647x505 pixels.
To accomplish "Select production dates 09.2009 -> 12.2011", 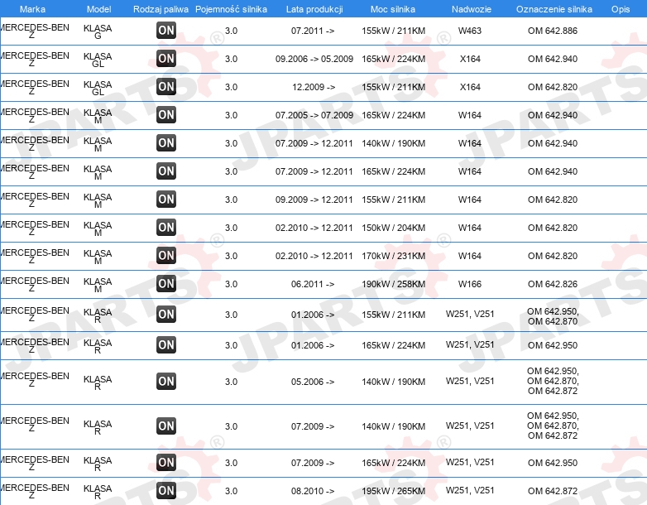I will [x=314, y=199].
